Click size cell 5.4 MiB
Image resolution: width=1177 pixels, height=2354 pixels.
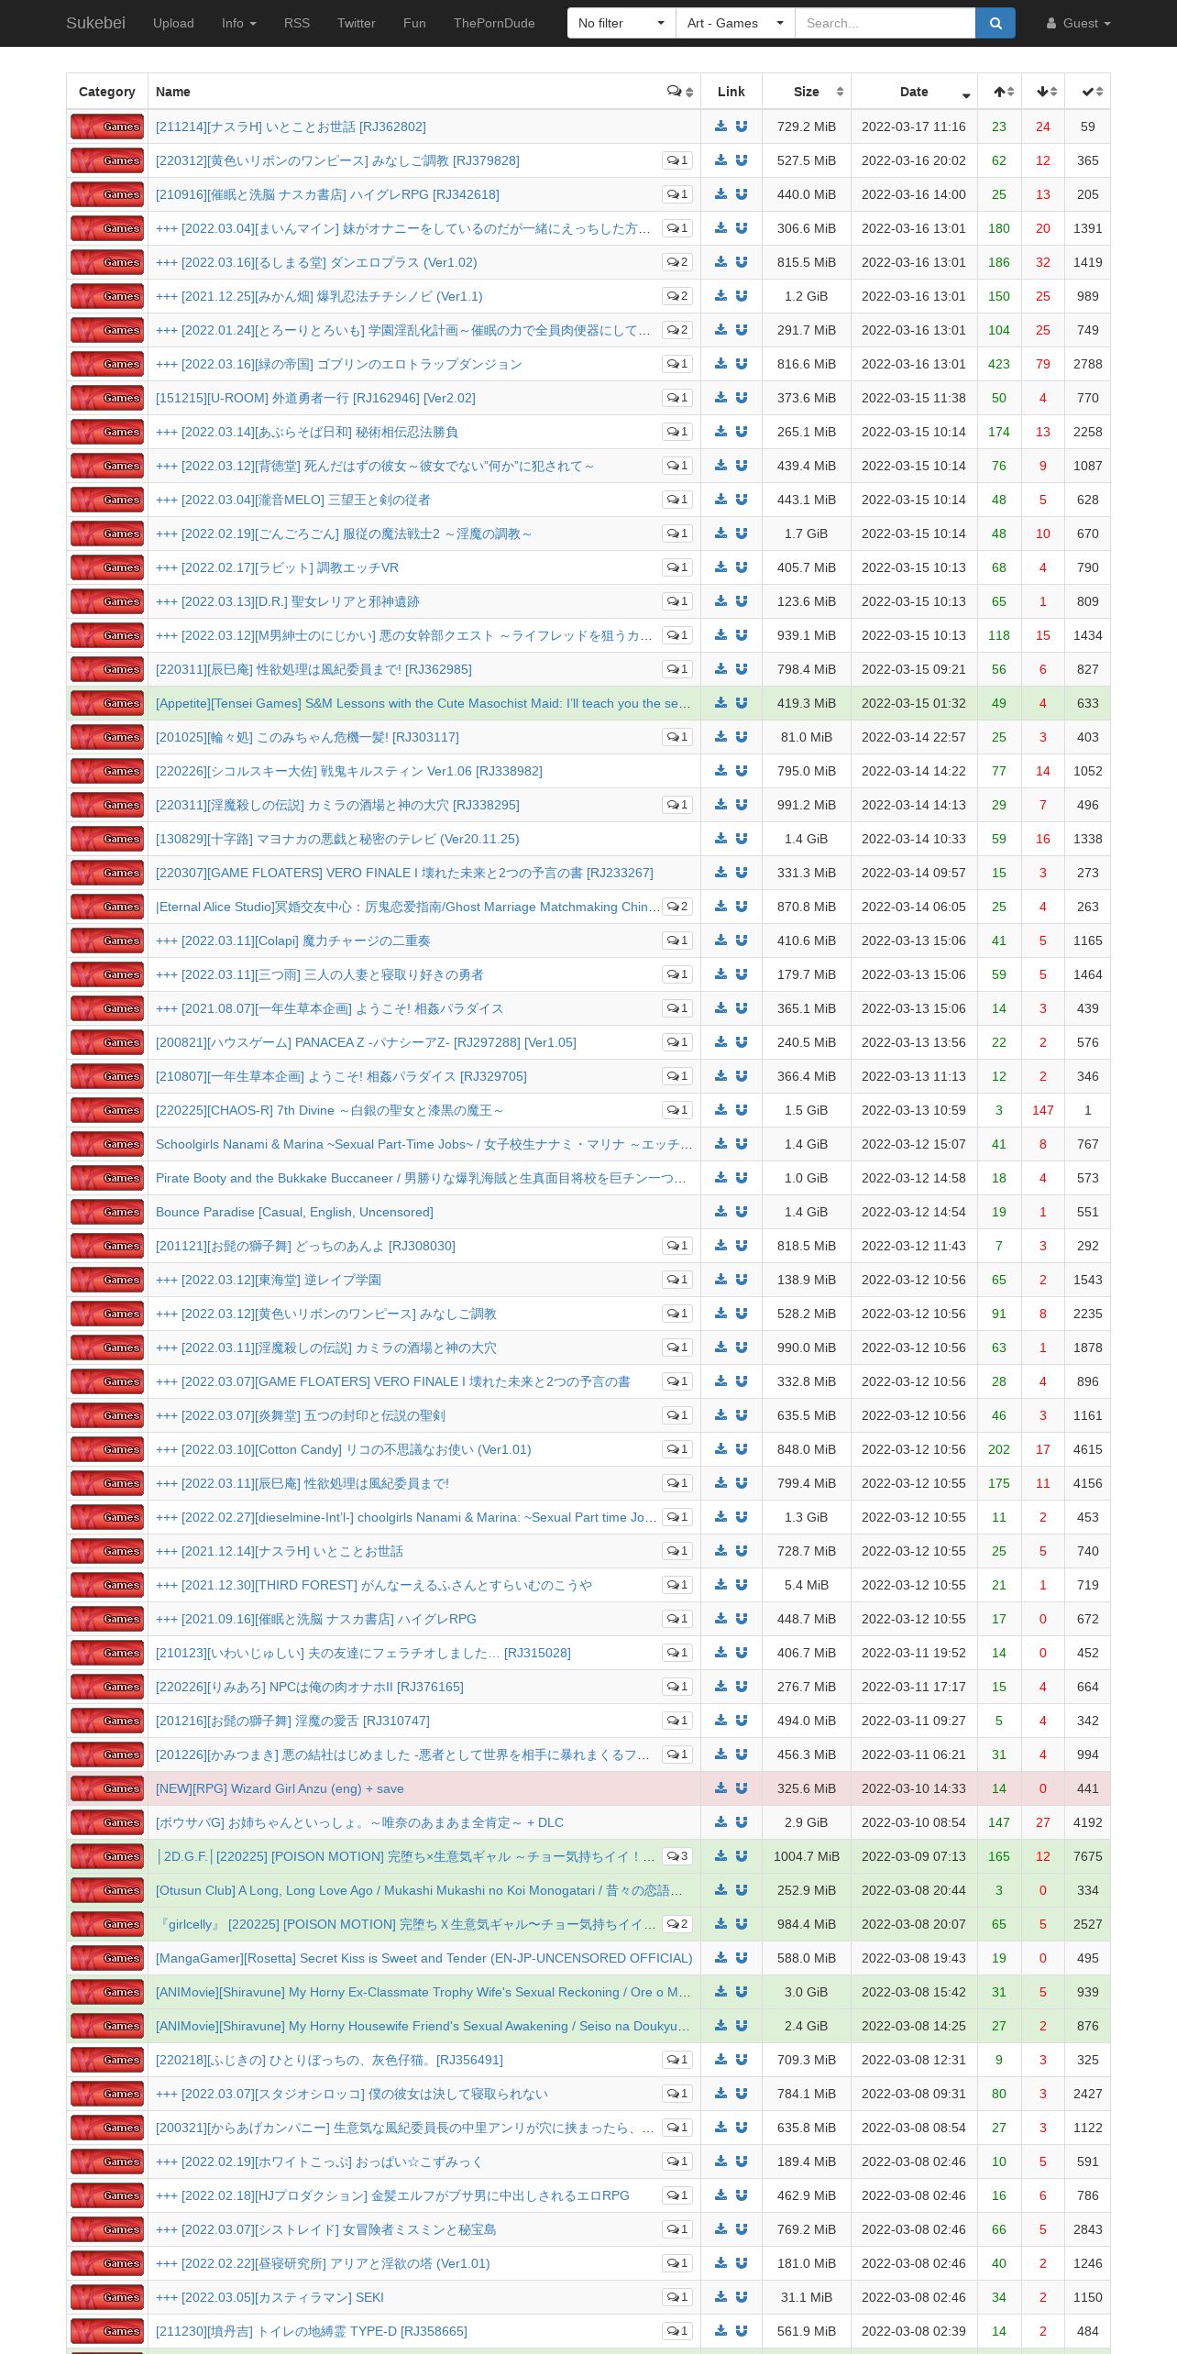click(807, 1585)
